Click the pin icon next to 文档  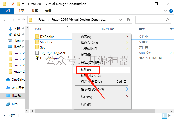[x=23, y=35]
